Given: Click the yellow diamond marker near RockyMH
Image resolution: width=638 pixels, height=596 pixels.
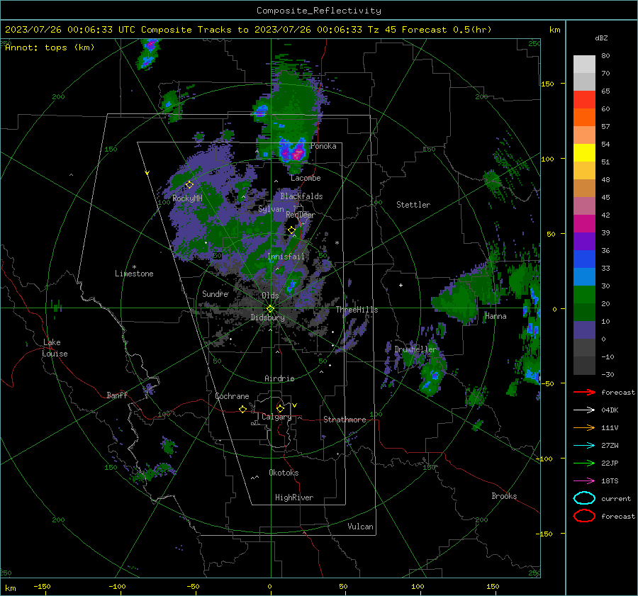Looking at the screenshot, I should click(189, 185).
